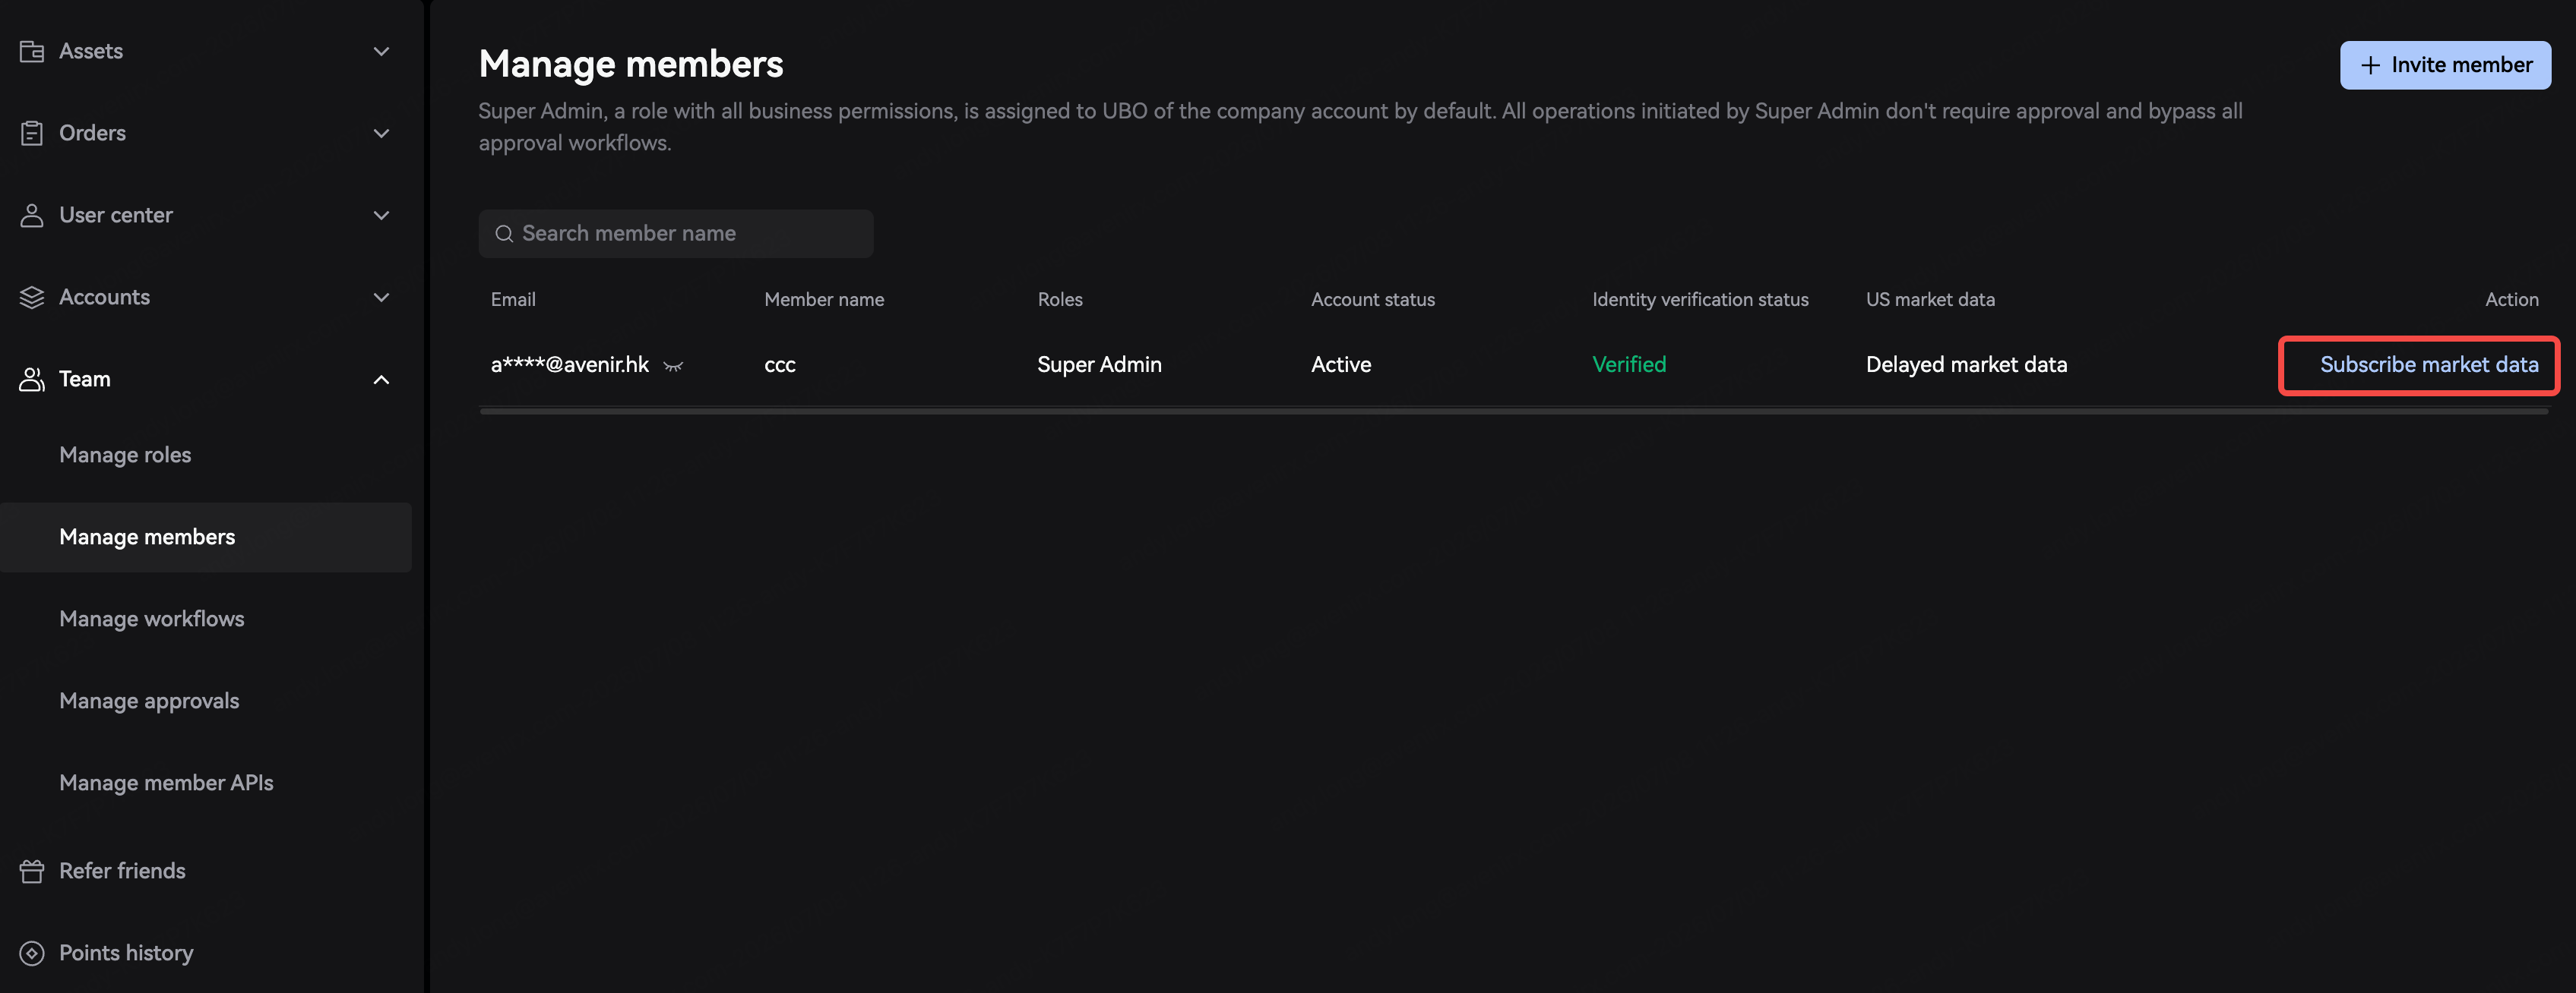Click the plus icon on Invite member

tap(2370, 65)
